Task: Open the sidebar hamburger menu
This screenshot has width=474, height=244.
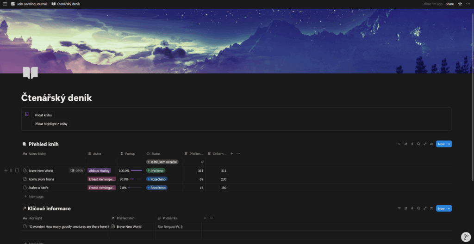Action: (5, 4)
